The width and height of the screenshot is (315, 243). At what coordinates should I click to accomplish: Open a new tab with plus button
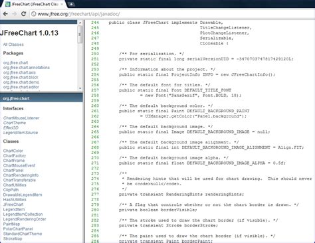tap(71, 4)
